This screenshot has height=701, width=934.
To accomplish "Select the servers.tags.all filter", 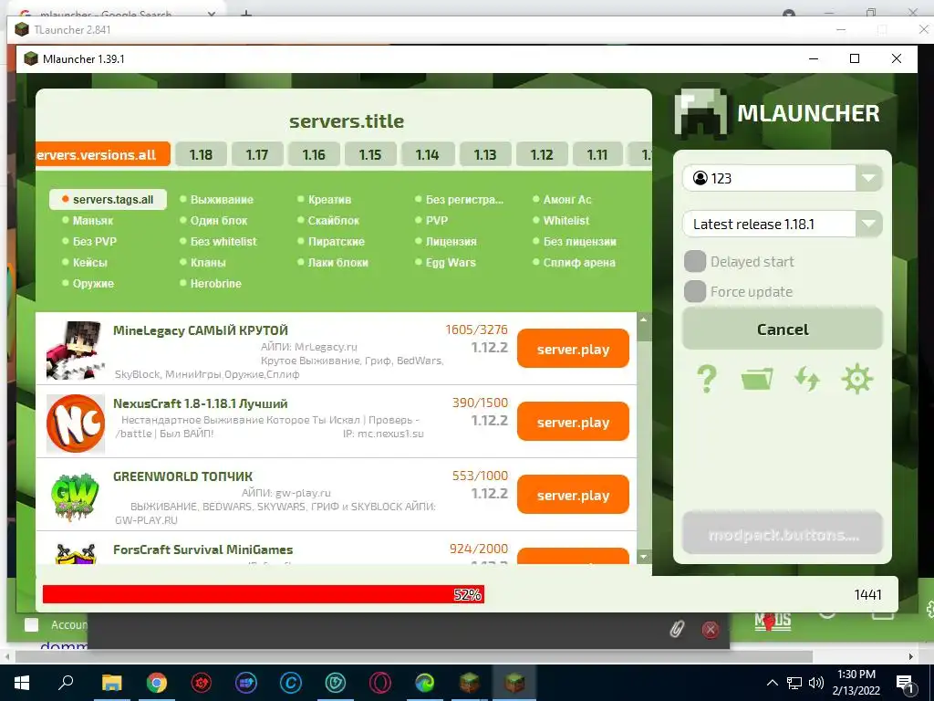I will 108,200.
